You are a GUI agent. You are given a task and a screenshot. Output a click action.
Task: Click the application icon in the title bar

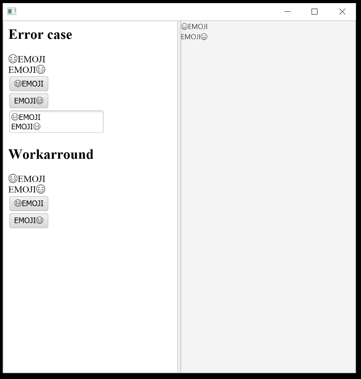[11, 11]
